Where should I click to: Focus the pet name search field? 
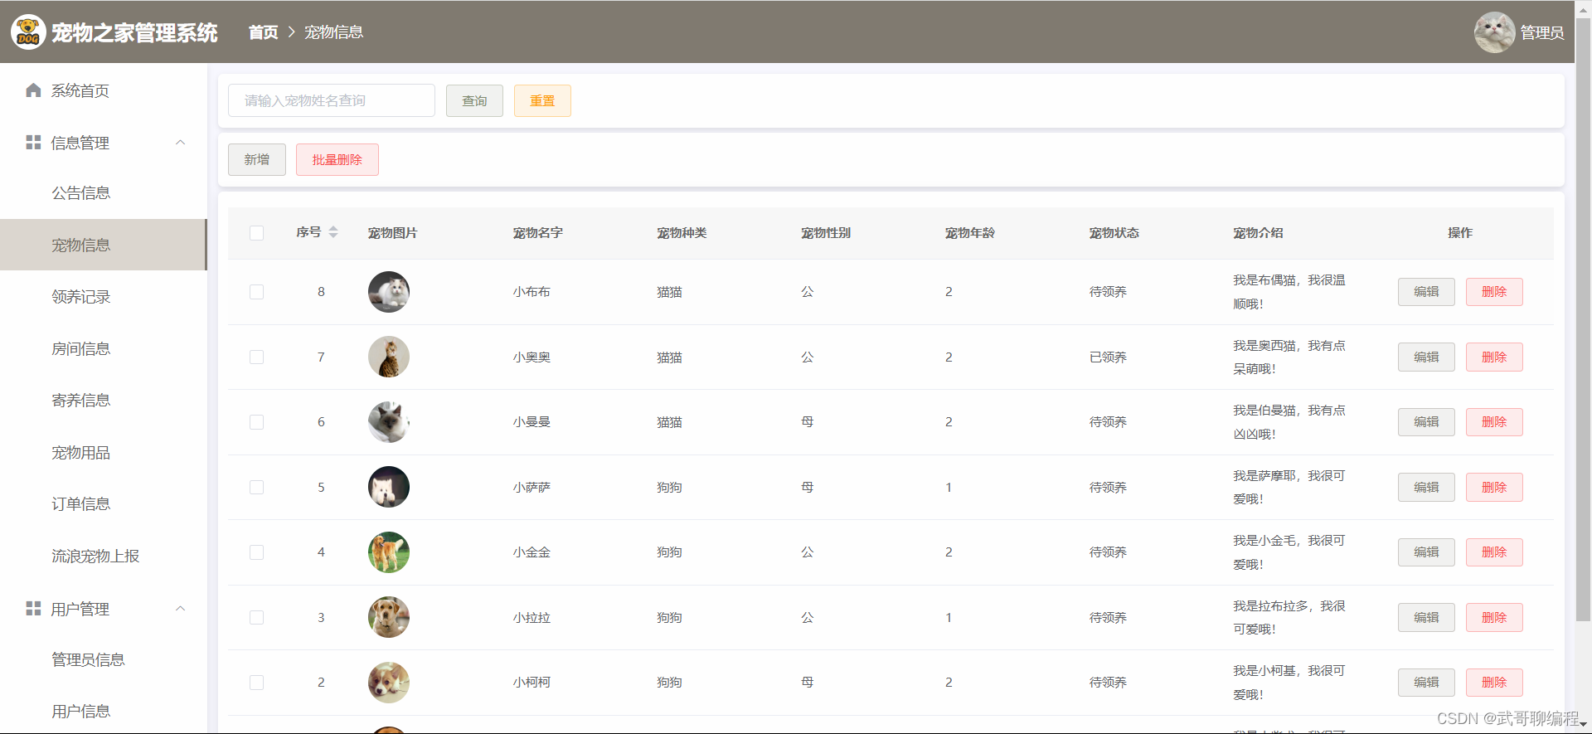(x=332, y=100)
